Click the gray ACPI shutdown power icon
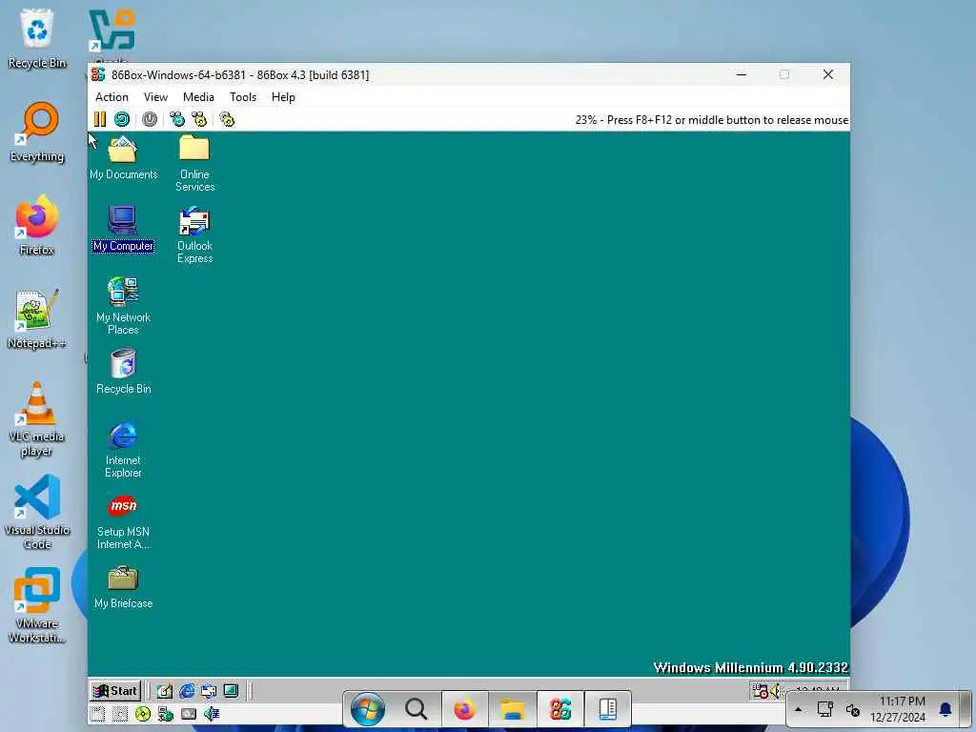The image size is (976, 732). coord(150,119)
